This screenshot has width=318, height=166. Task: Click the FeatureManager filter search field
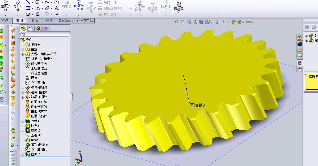(45, 34)
